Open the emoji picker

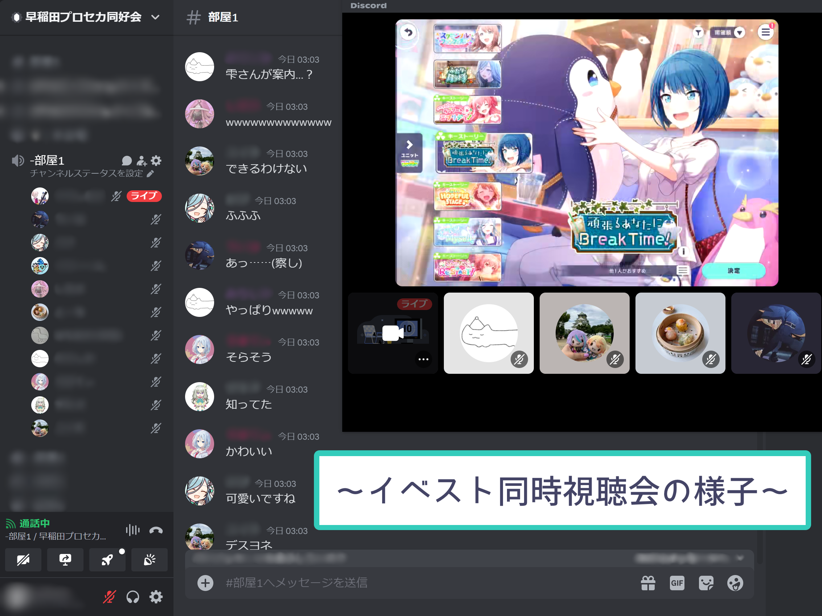click(x=735, y=583)
